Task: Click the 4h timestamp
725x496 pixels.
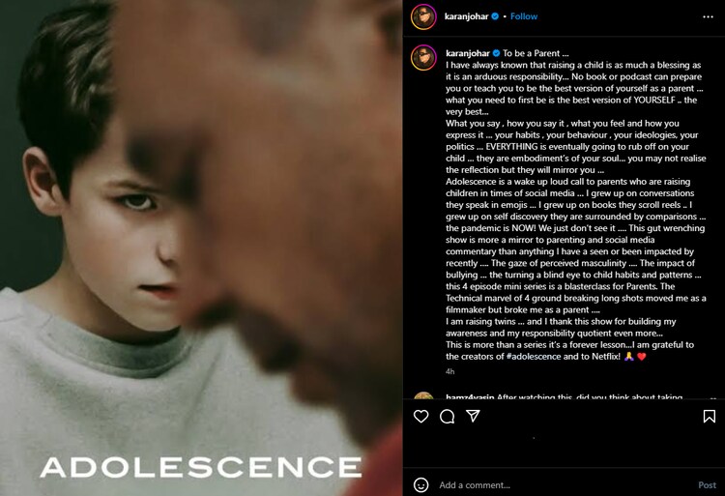Action: click(449, 371)
